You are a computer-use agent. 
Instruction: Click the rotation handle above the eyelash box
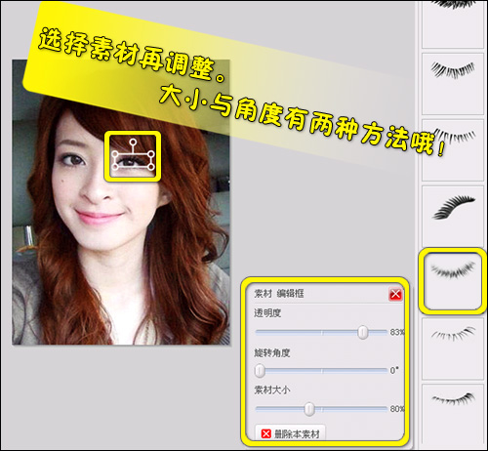[133, 142]
